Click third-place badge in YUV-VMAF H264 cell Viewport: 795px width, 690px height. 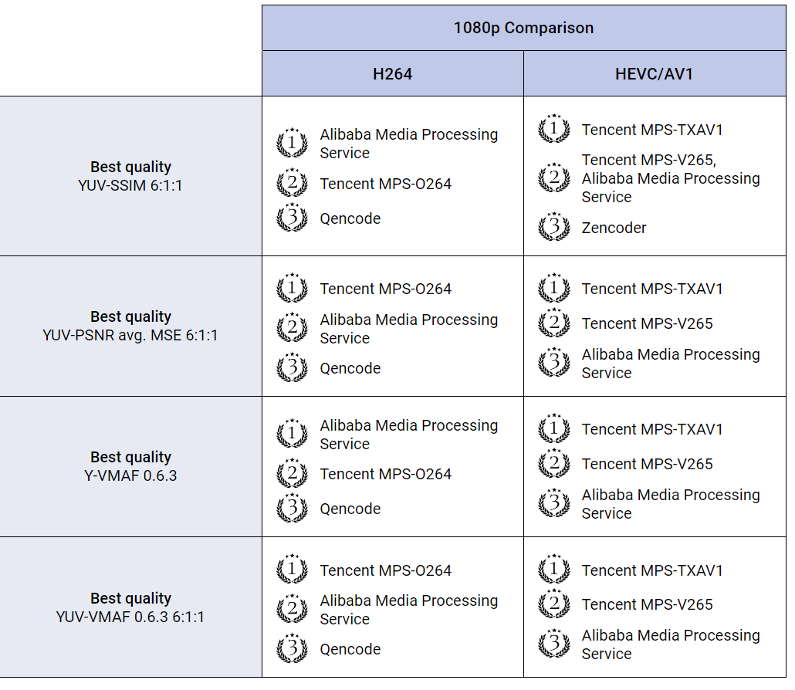pos(292,649)
